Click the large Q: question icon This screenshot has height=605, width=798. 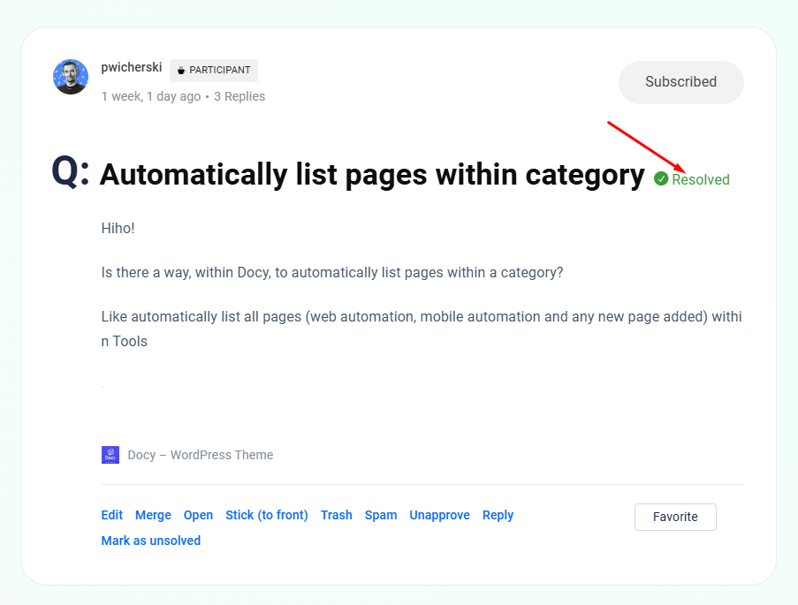click(70, 171)
